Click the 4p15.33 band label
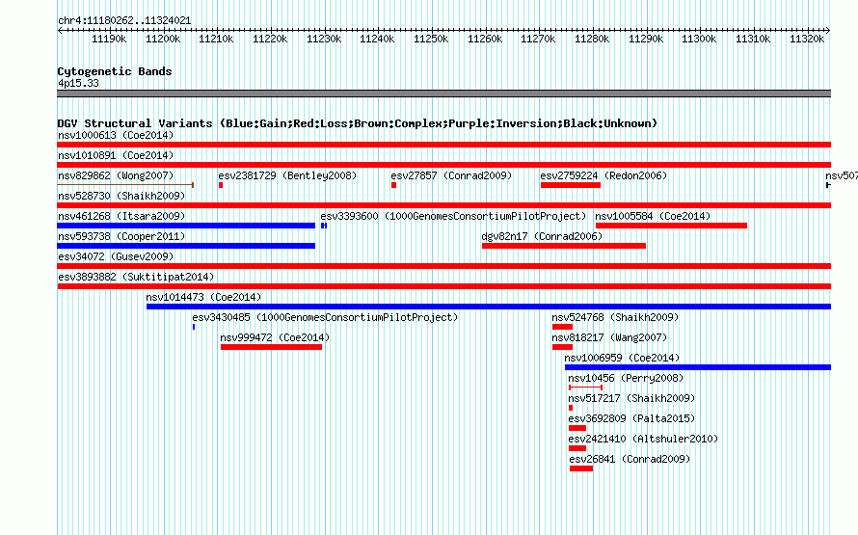Image resolution: width=858 pixels, height=535 pixels. point(78,83)
